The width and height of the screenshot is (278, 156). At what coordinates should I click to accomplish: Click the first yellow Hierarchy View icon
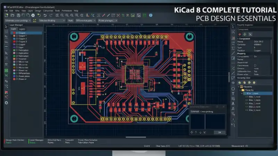pyautogui.click(x=239, y=83)
